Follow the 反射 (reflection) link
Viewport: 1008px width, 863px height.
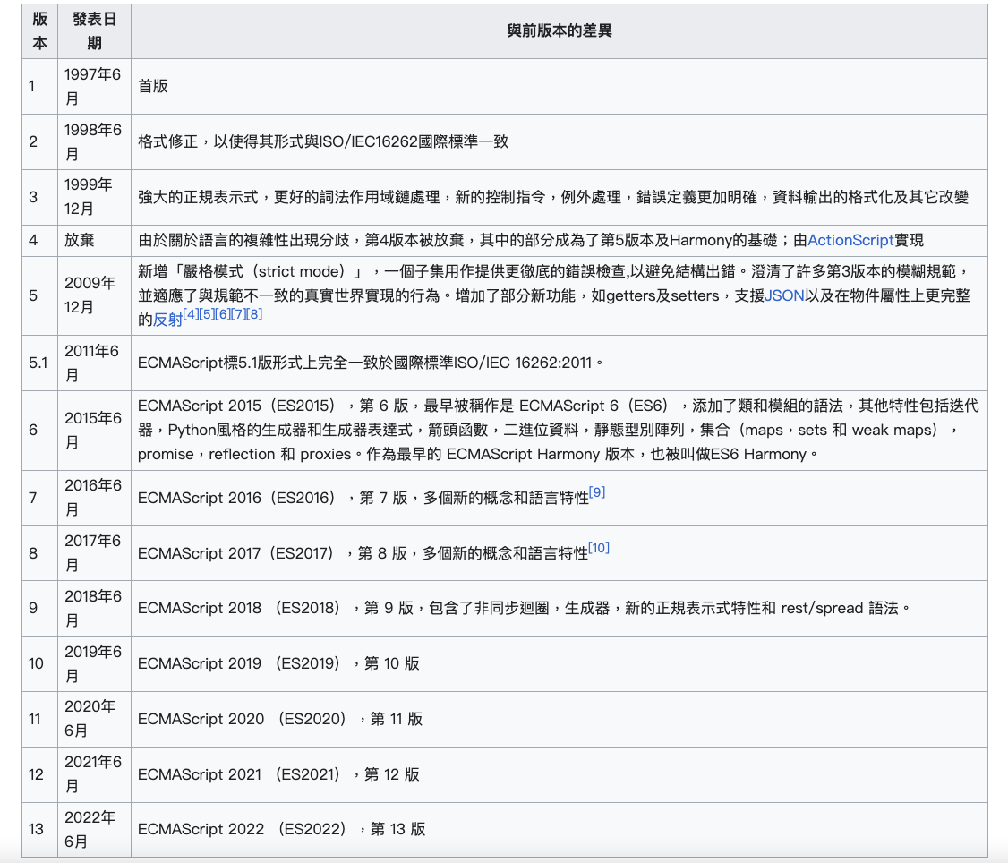tap(167, 315)
